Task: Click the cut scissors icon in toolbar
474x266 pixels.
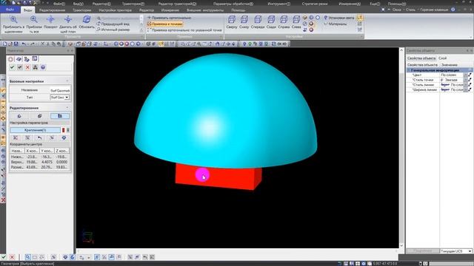Action: click(x=43, y=44)
